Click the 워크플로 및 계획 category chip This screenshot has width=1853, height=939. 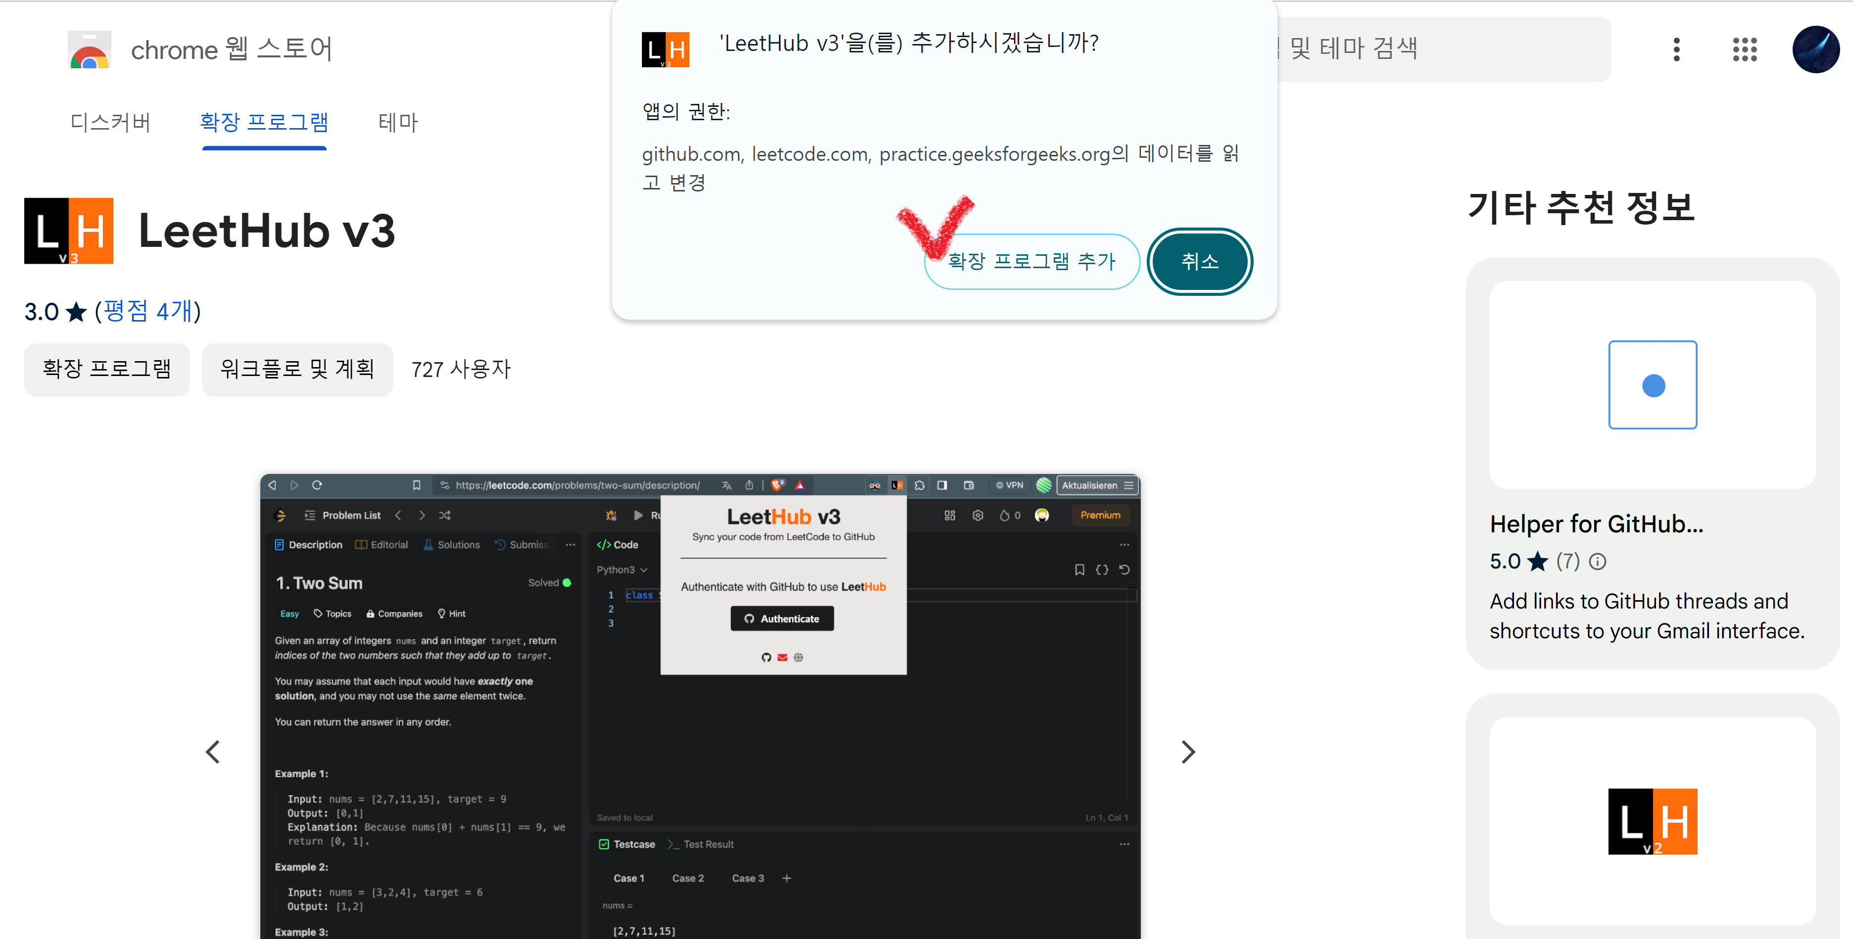[297, 370]
